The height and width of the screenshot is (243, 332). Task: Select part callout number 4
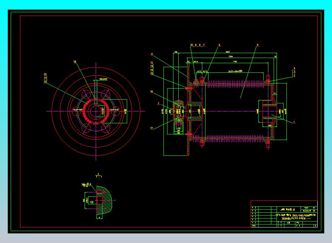[x=294, y=68]
